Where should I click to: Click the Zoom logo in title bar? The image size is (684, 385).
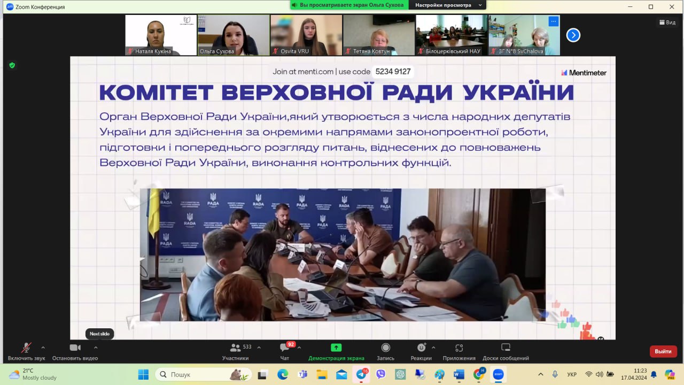click(10, 7)
